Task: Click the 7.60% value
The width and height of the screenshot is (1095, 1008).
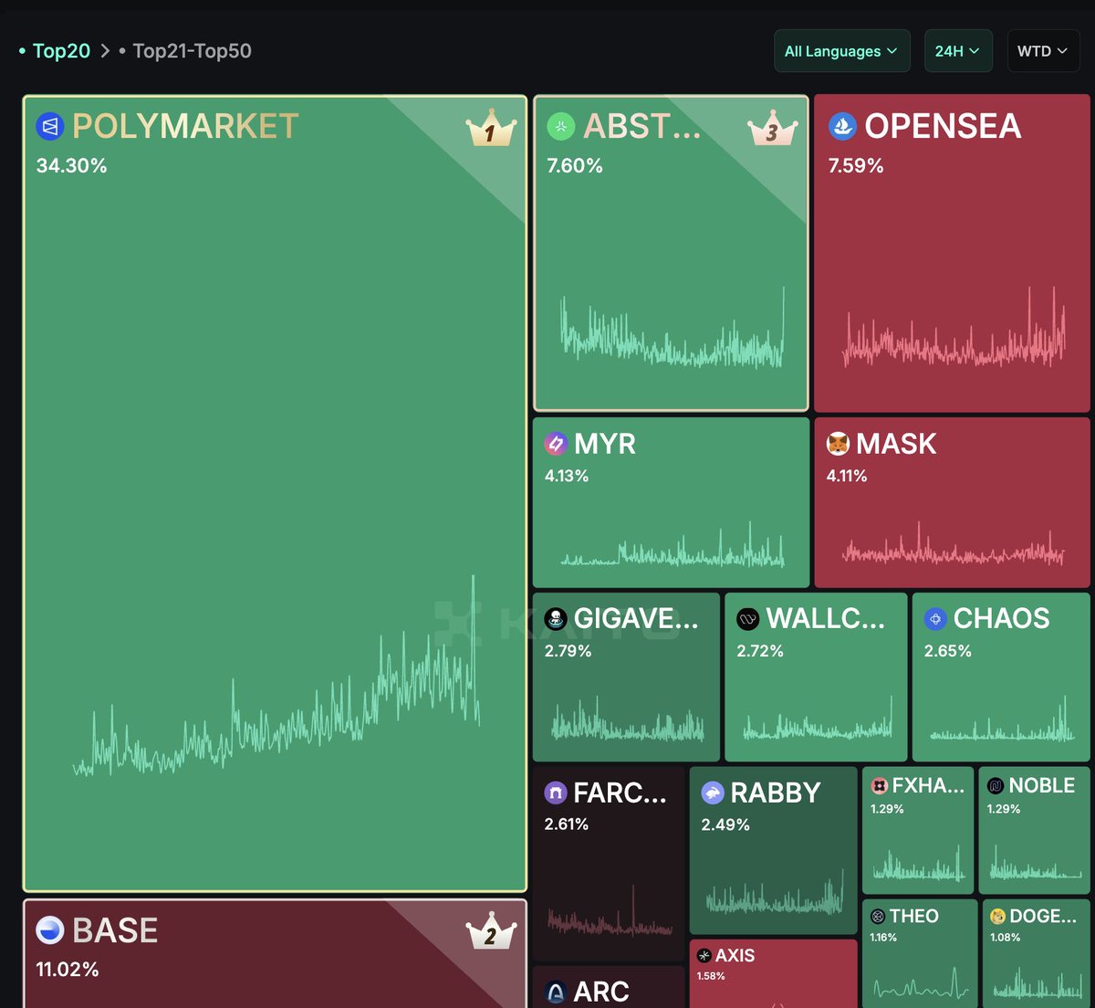Action: tap(575, 166)
